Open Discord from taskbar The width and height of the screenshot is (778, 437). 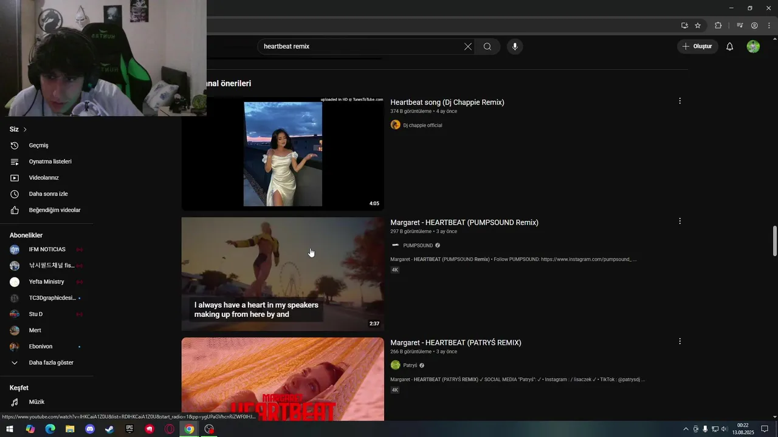[x=90, y=429]
